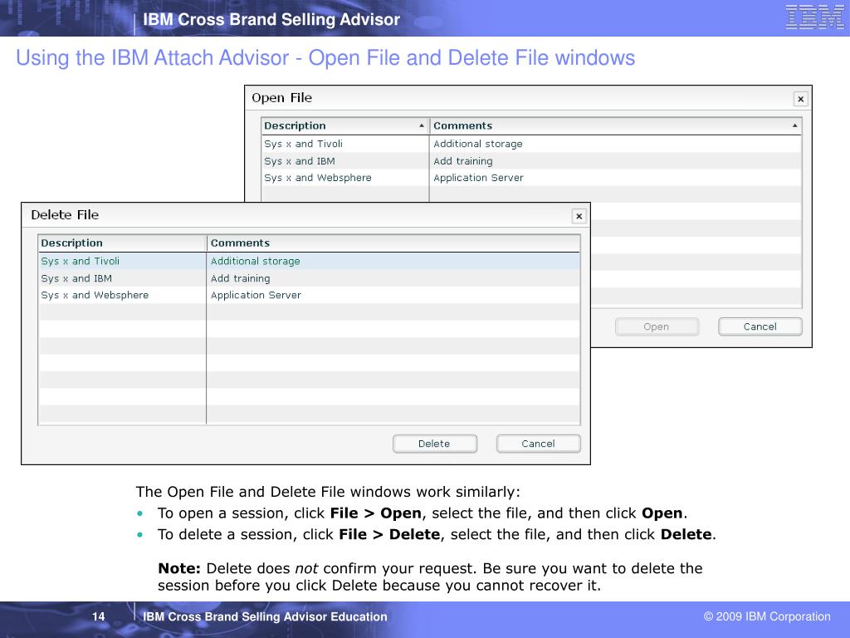
Task: Select 'Sys x and Tivoli' in Open File
Action: (304, 144)
